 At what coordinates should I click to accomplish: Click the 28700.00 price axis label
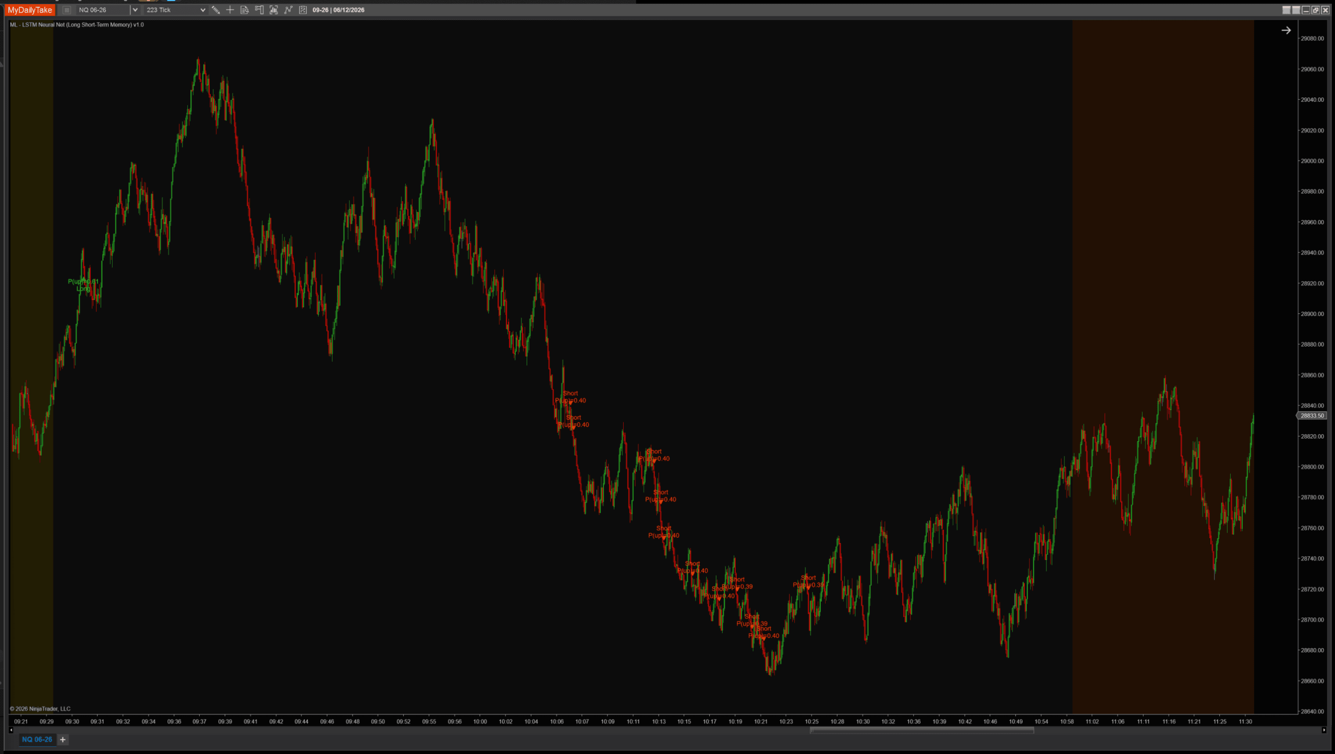(x=1312, y=619)
